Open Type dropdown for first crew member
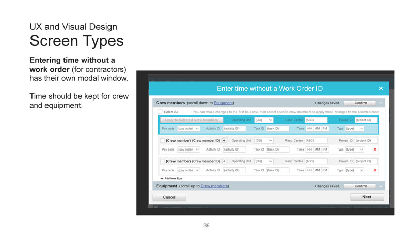Viewport: 413px width, 232px height. [354, 150]
